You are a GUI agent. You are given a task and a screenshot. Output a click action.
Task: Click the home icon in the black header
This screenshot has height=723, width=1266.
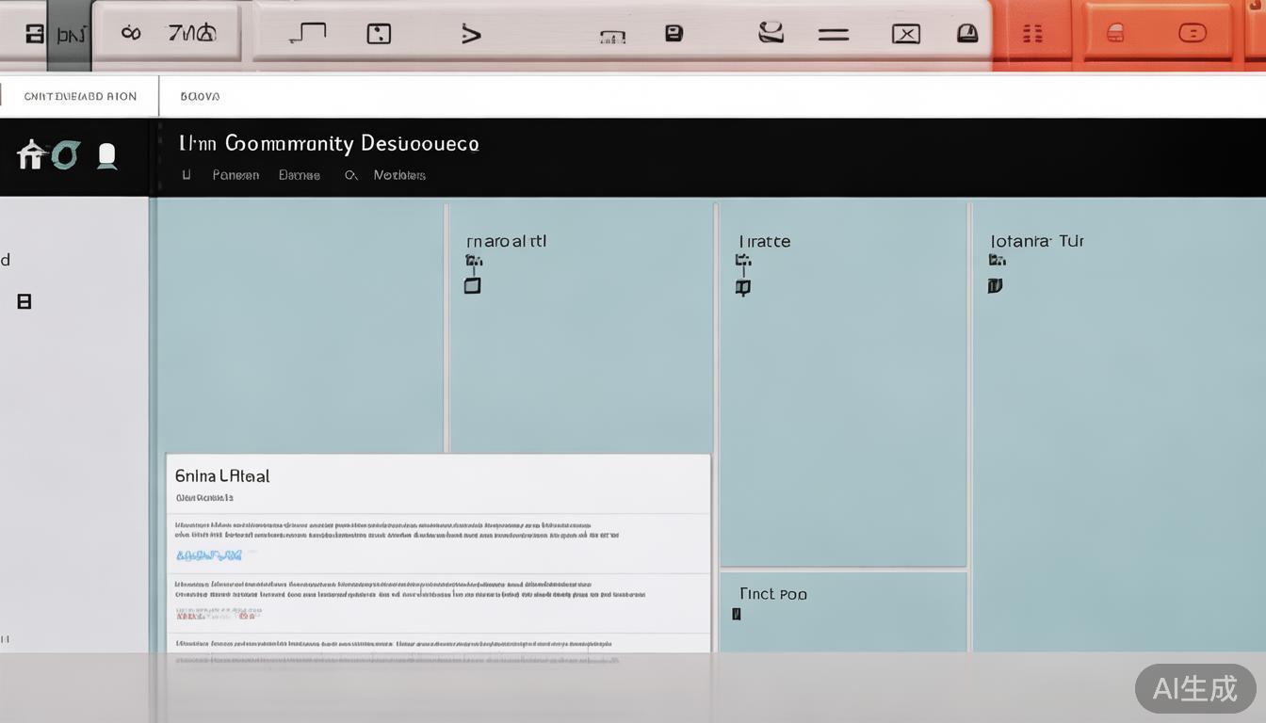tap(30, 154)
